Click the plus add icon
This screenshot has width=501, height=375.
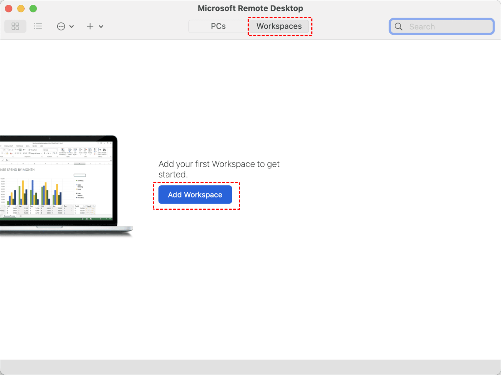(90, 26)
